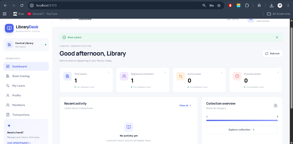293x144 pixels.
Task: Open Overdue books card chevron
Action: 278,72
